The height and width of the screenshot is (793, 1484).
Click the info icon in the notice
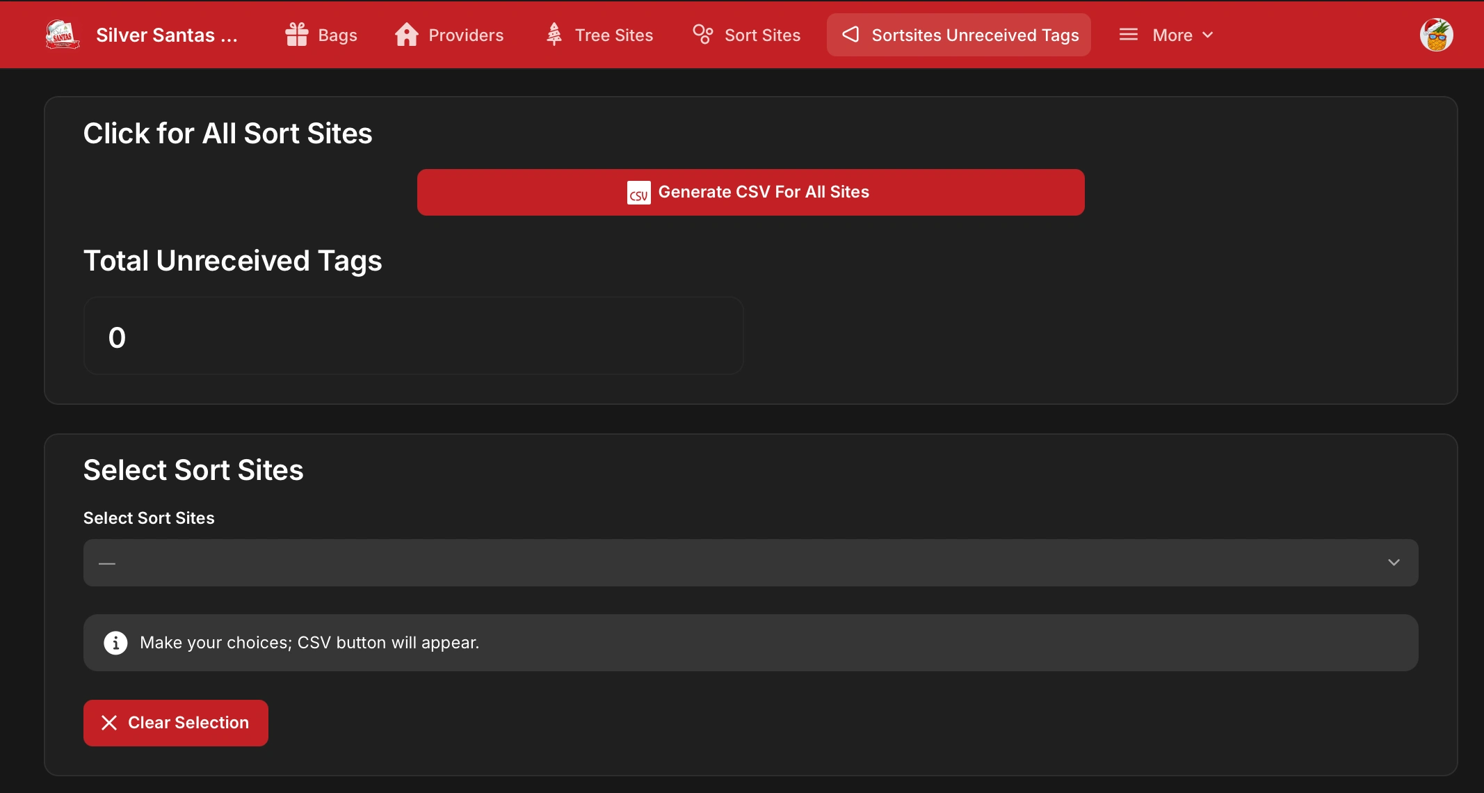click(115, 643)
